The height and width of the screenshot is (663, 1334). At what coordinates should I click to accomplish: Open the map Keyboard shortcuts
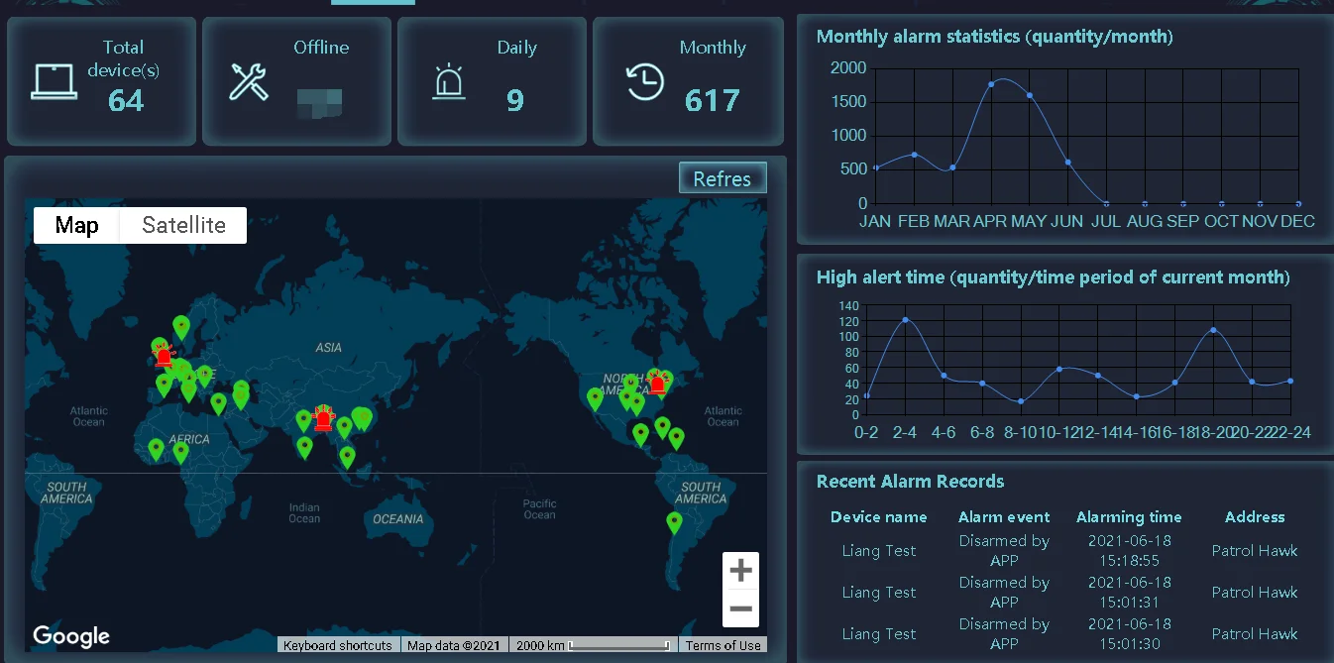point(337,645)
